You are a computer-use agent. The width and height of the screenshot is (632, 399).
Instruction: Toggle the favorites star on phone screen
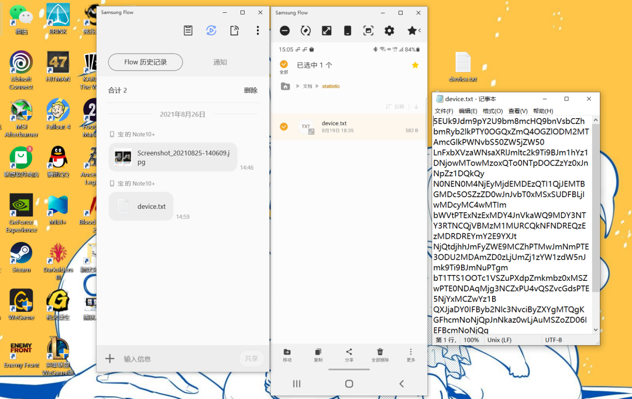pos(415,65)
